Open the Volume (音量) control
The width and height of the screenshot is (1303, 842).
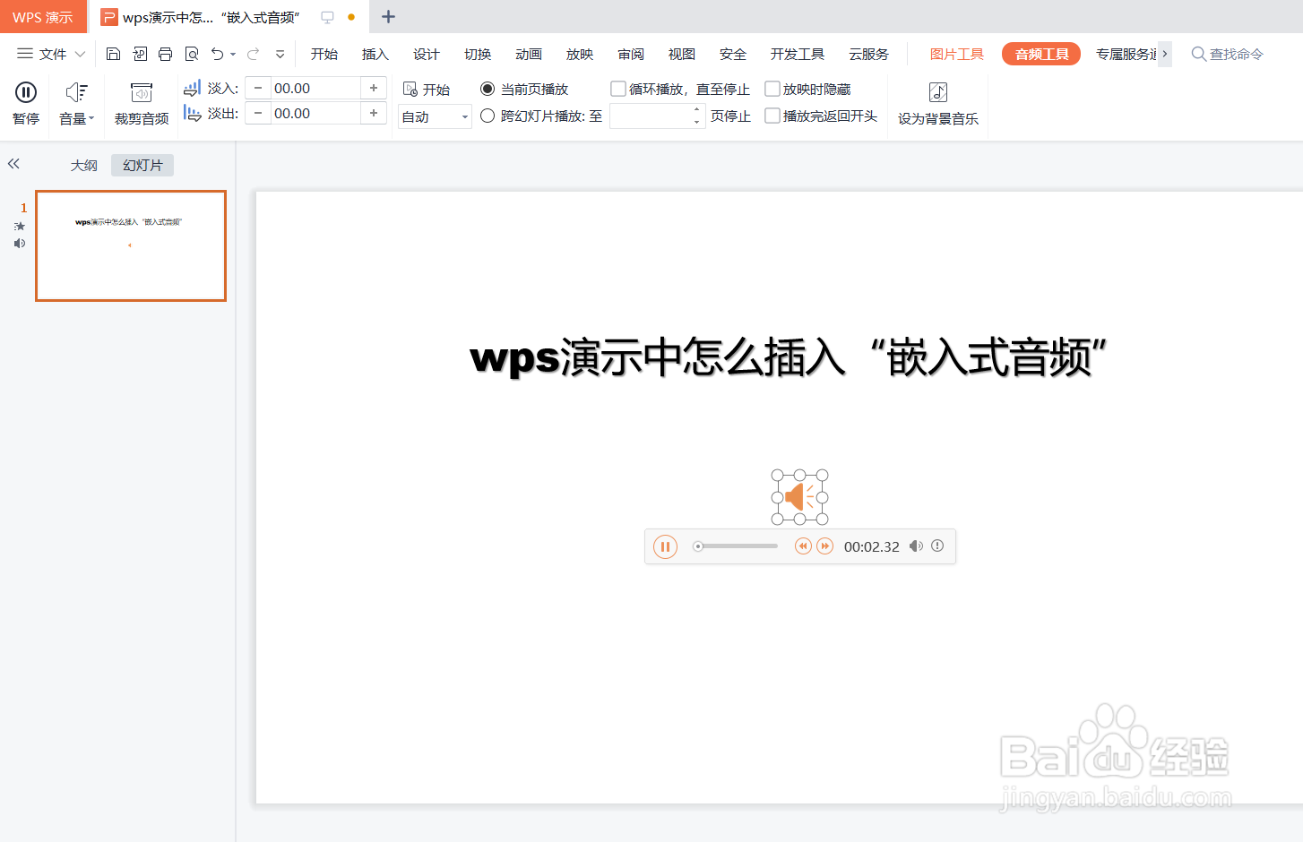(x=76, y=102)
